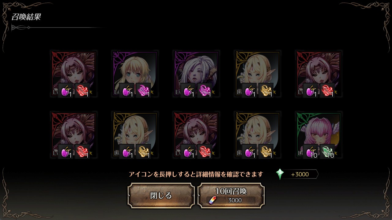This screenshot has height=220, width=392.
Task: Click the green crystal icon showing 10
Action: 327,152
